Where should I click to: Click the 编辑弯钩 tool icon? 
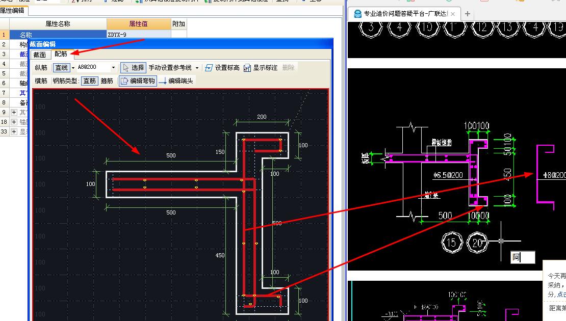pyautogui.click(x=124, y=81)
